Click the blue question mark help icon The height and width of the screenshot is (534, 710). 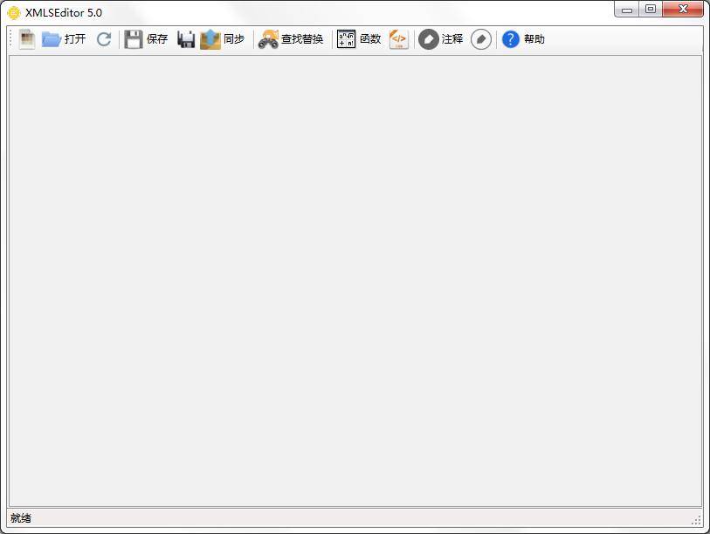(511, 39)
